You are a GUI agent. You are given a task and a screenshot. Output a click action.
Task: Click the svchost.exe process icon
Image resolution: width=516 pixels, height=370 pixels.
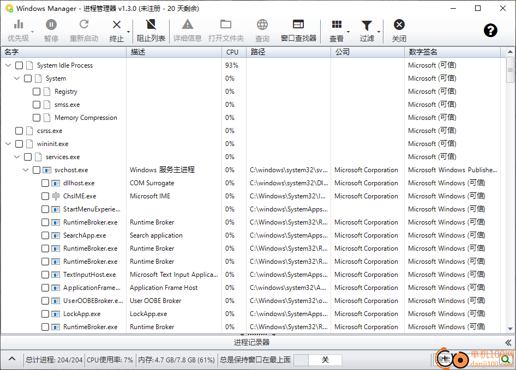47,170
